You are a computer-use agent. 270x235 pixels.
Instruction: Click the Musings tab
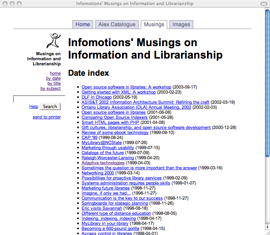[154, 25]
